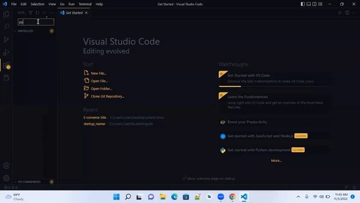
Task: Open the View menu
Action: 52,4
